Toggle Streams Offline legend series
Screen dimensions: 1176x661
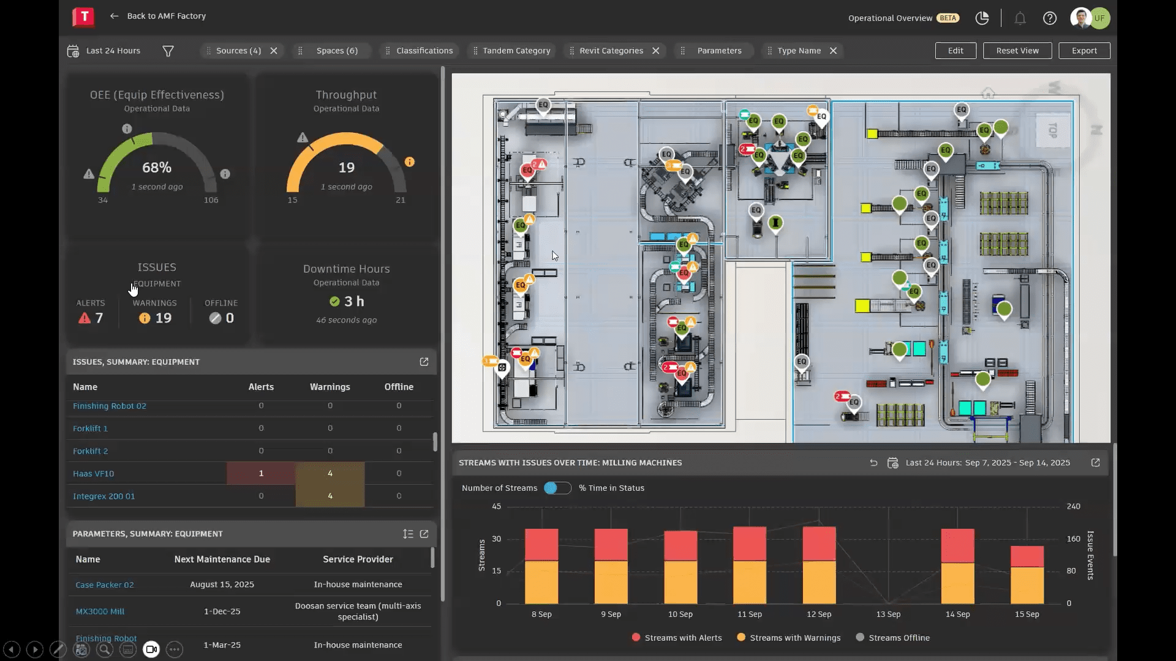click(x=893, y=638)
